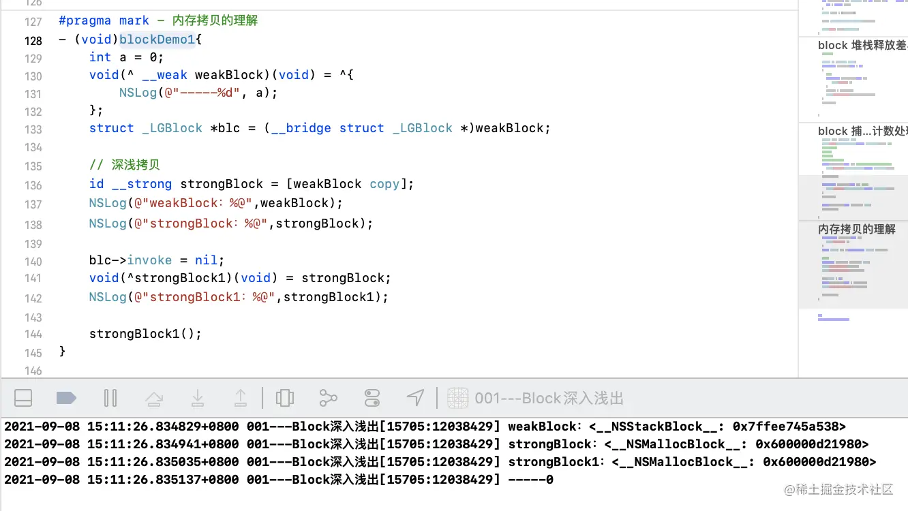Step over the current line
The width and height of the screenshot is (908, 511).
[x=153, y=397]
